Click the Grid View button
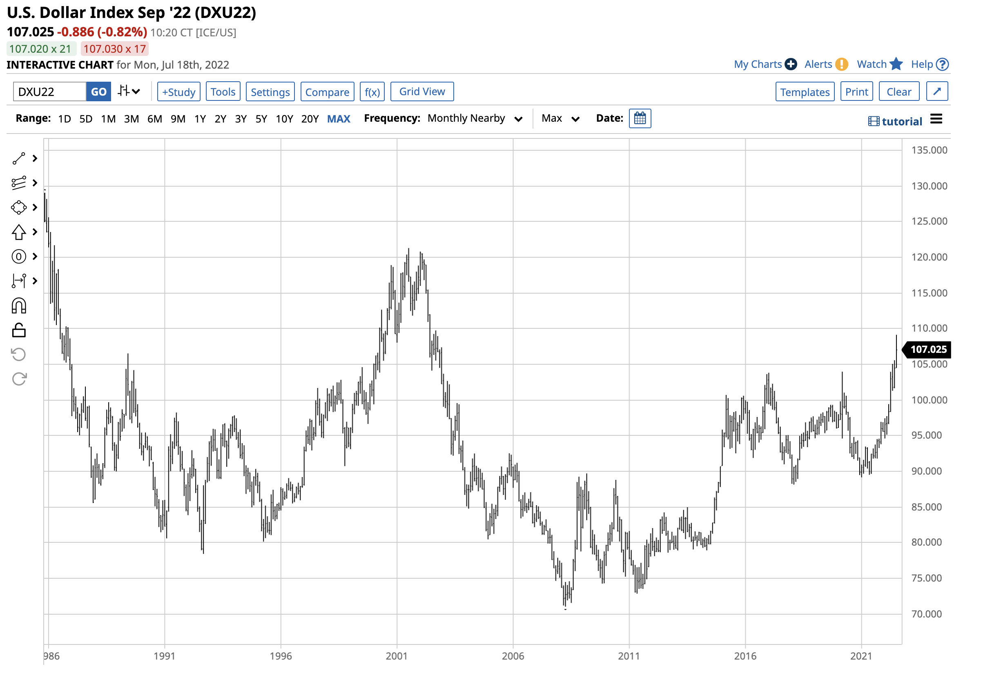Screen dimensions: 981x691 tap(422, 91)
